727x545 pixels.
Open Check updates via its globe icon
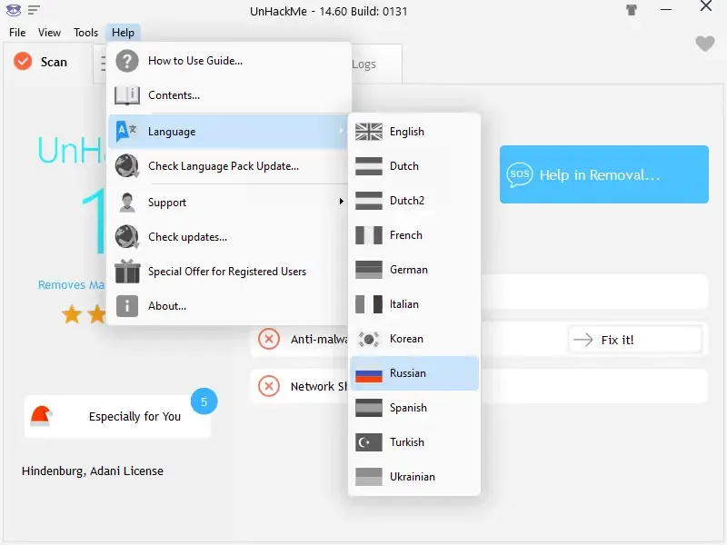[127, 237]
